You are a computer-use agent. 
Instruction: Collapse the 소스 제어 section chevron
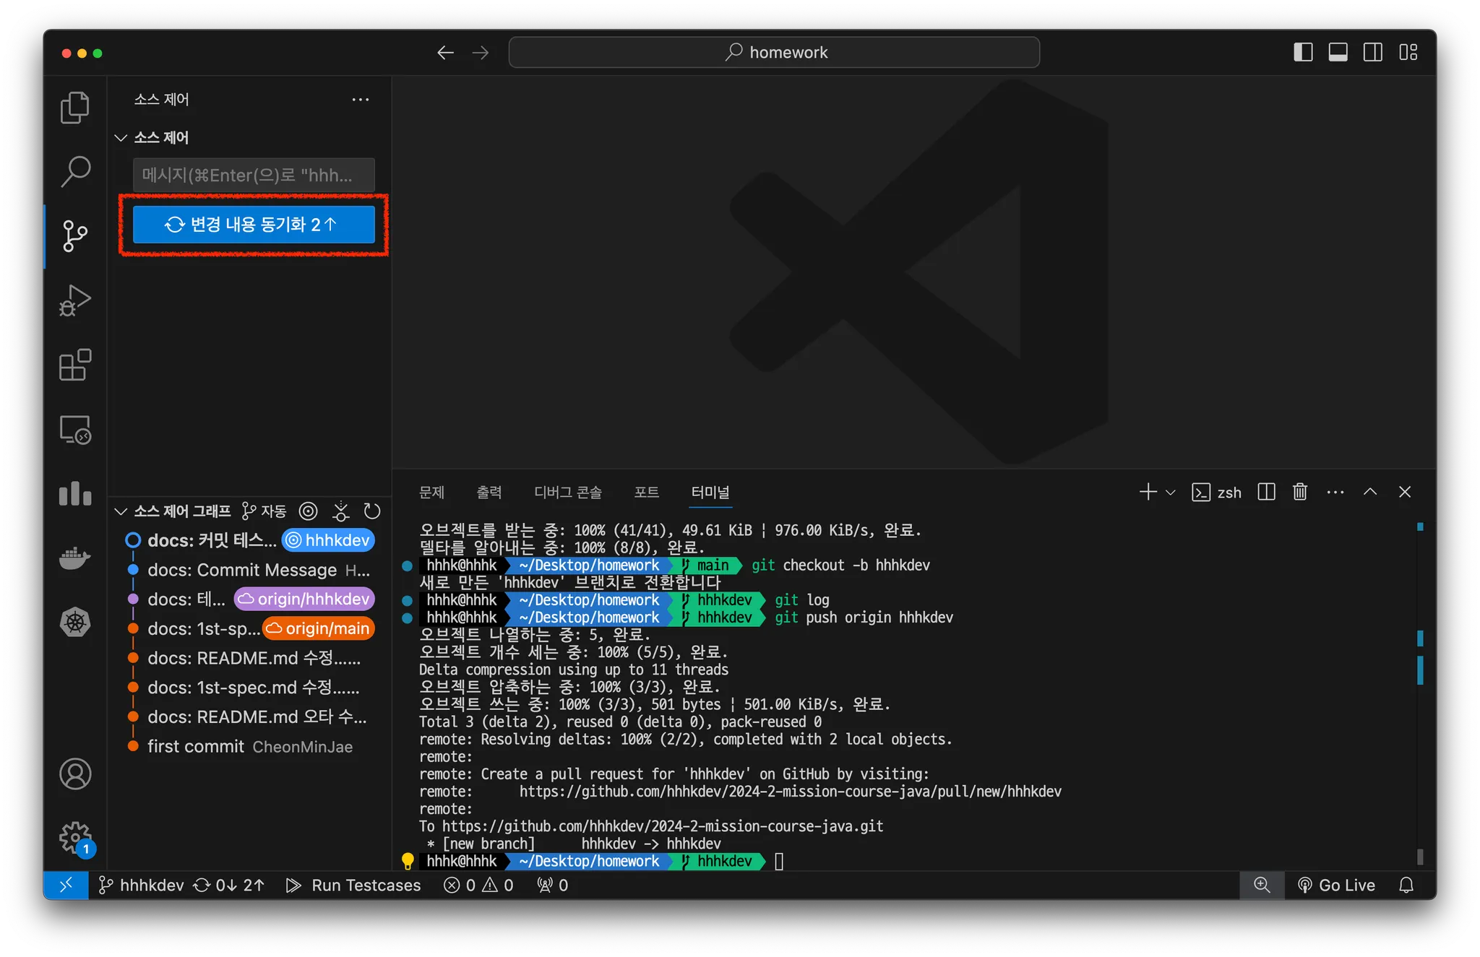click(x=121, y=137)
